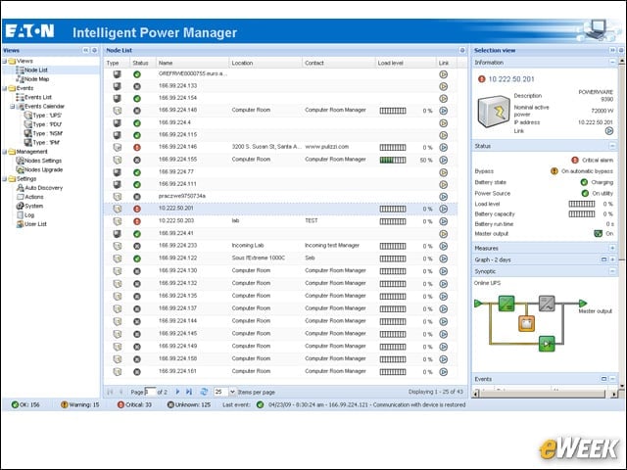Open link icon for 166.99.224.133 row

pyautogui.click(x=443, y=86)
